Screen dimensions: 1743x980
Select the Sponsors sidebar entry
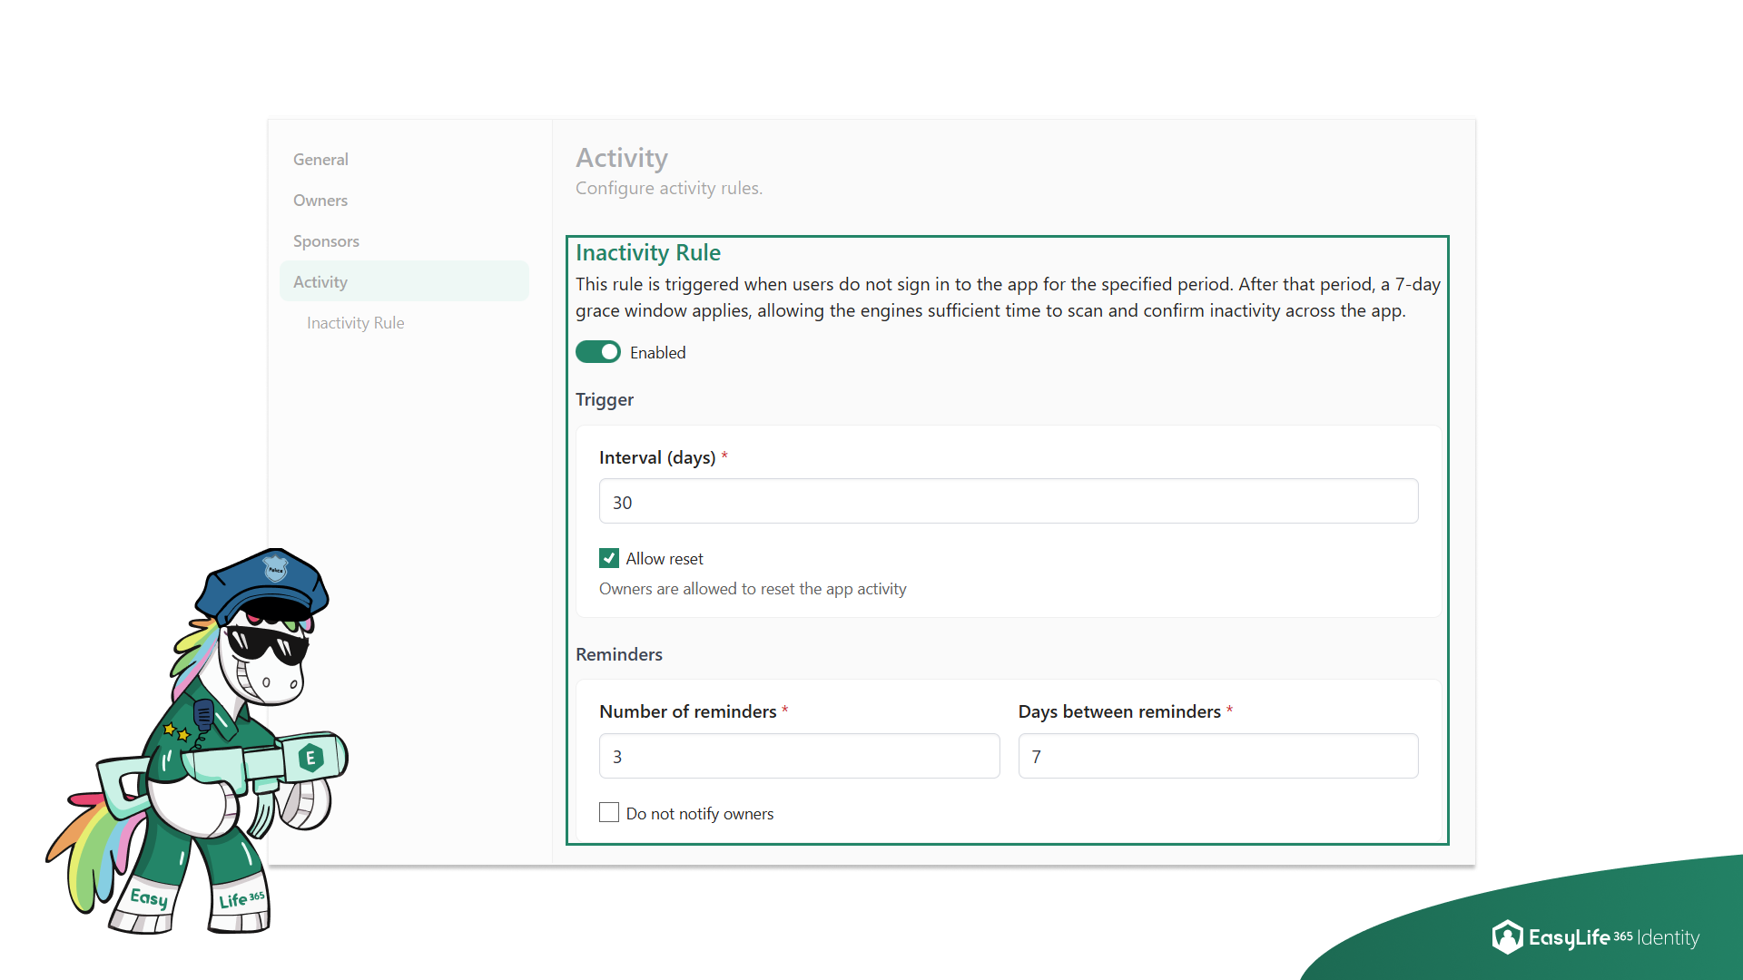pyautogui.click(x=326, y=240)
